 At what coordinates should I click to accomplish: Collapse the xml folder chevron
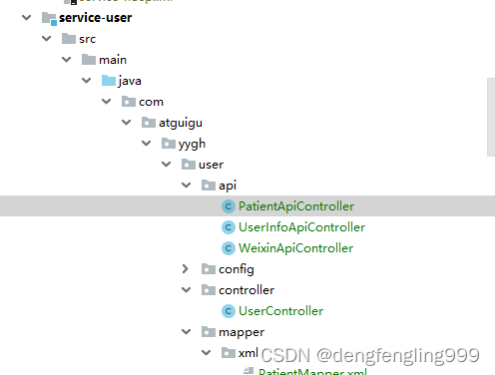point(207,353)
